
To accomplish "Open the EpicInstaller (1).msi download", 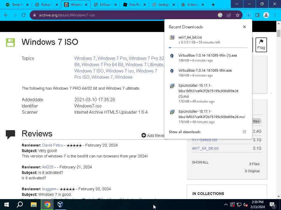I will click(208, 94).
